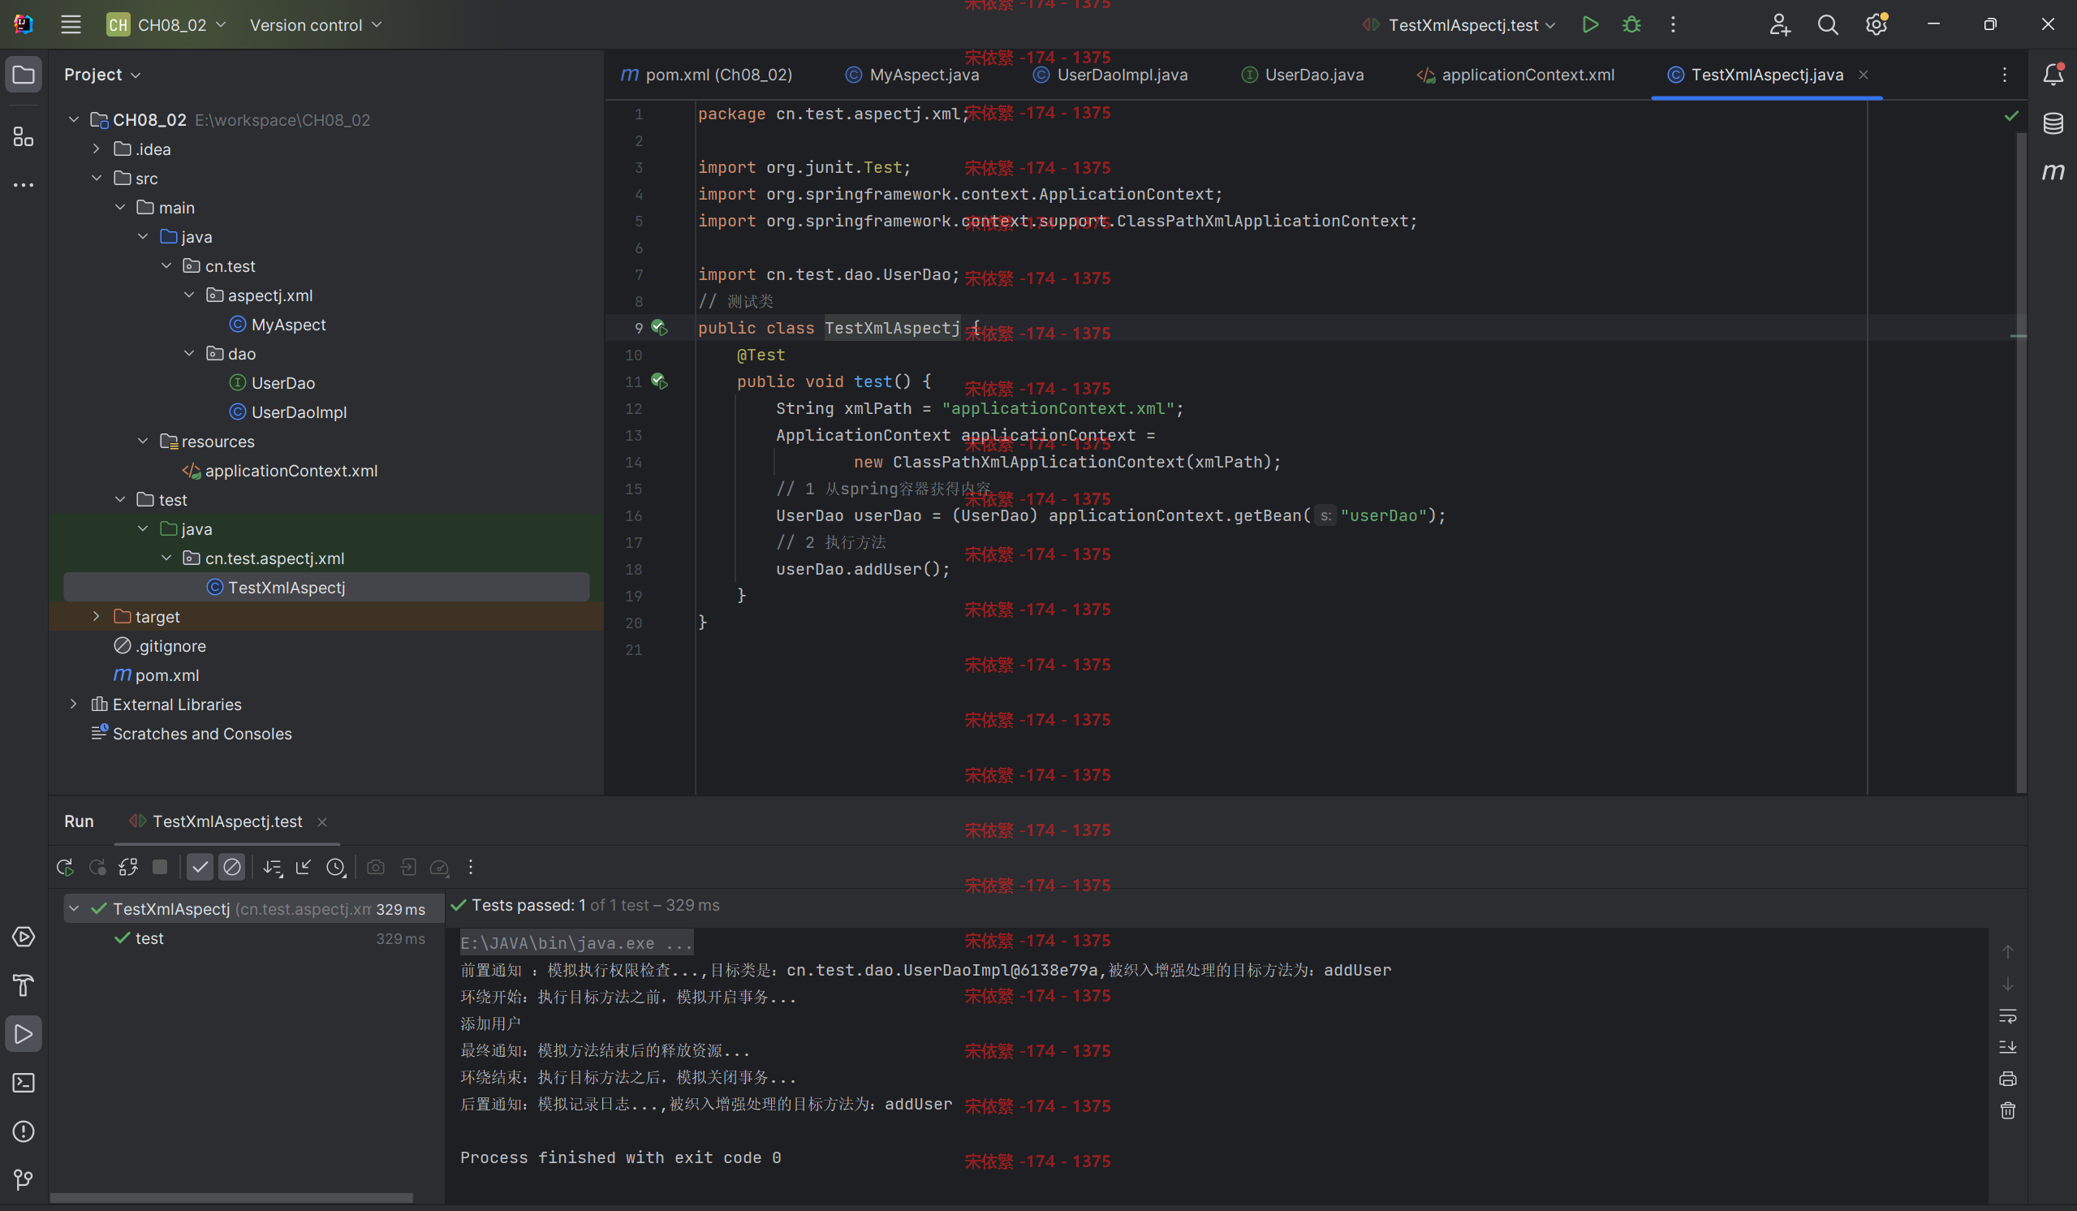Open Run toolbar more options

(471, 867)
